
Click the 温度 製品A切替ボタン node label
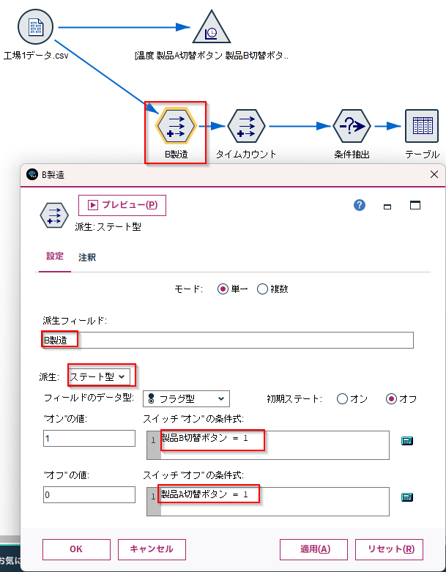click(211, 56)
